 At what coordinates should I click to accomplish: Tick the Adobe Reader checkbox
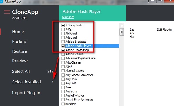click(63, 54)
